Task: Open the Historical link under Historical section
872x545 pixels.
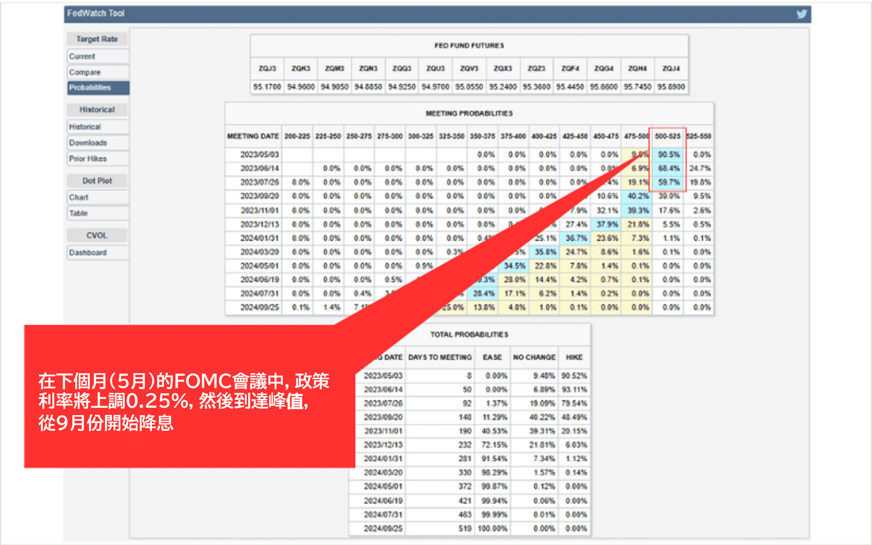Action: coord(98,127)
